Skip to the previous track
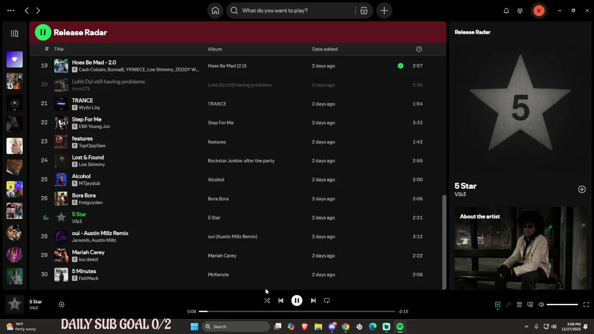This screenshot has height=334, width=594. tap(281, 301)
